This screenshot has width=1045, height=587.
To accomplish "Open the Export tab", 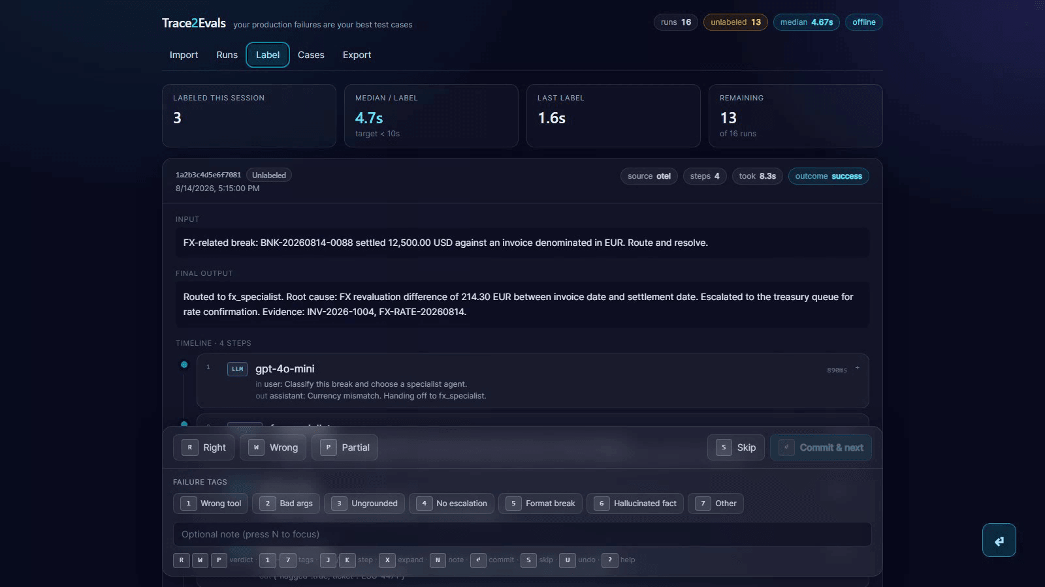I will (x=357, y=55).
